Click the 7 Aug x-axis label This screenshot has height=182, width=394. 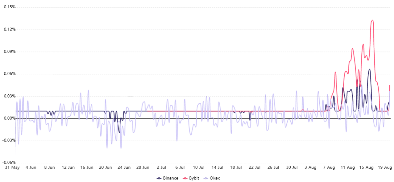point(329,168)
